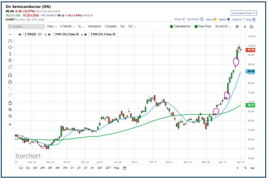This screenshot has height=179, width=268.
Task: Open the f(x) expressions menu
Action: pyautogui.click(x=122, y=26)
